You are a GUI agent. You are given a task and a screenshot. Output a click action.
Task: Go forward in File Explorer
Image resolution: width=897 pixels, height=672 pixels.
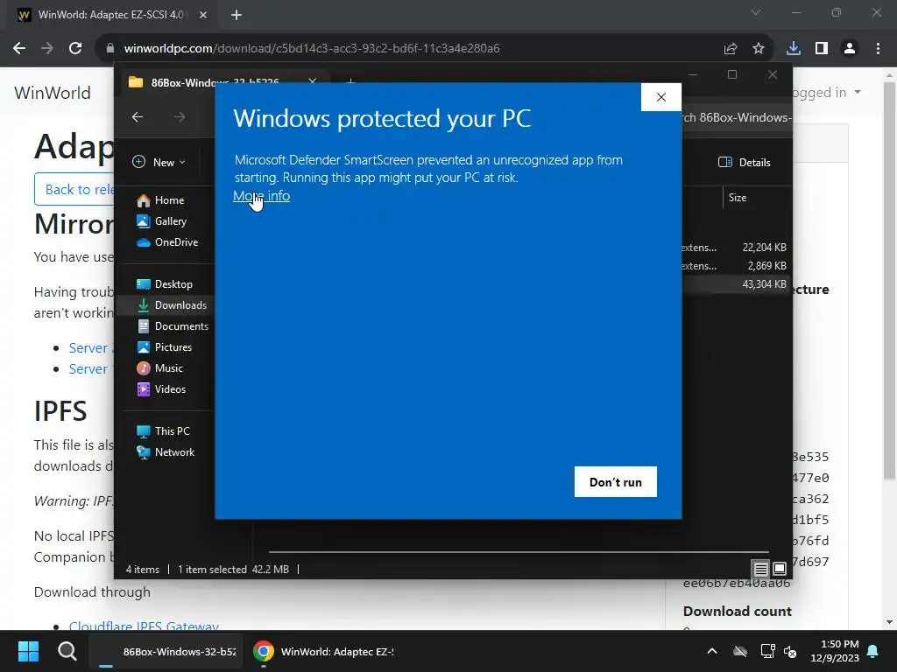[x=180, y=117]
